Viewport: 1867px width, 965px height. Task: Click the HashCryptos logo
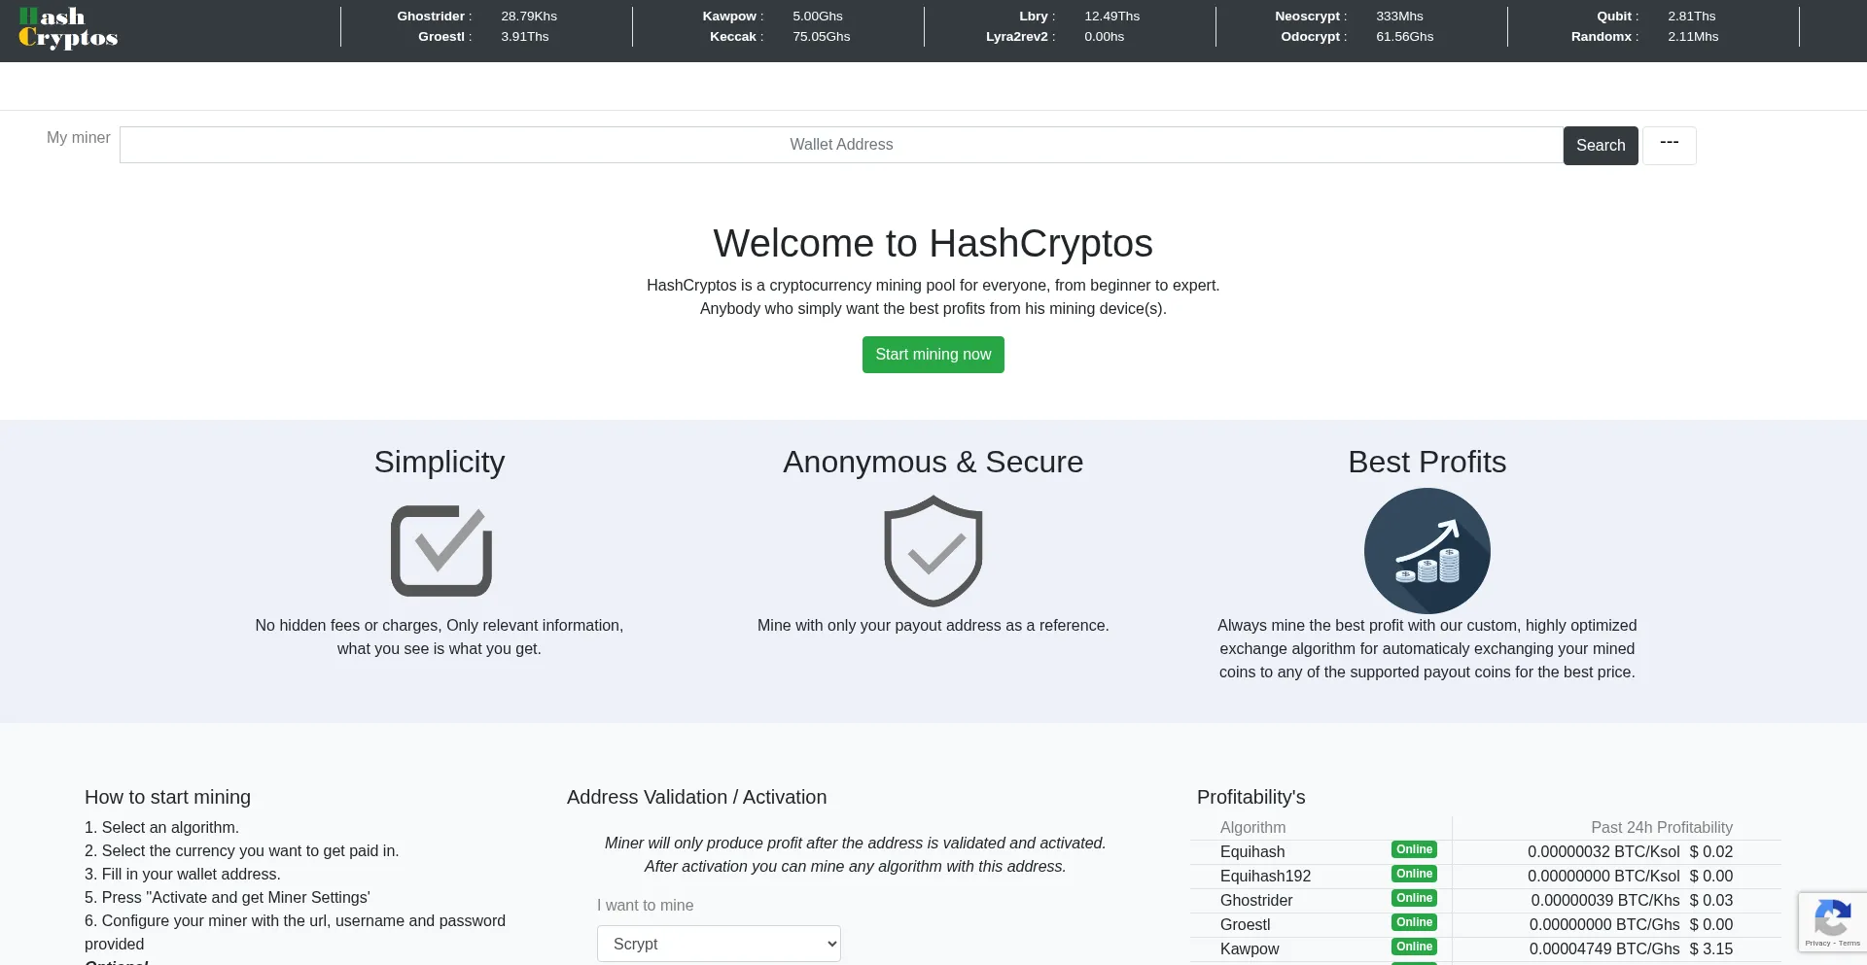68,27
